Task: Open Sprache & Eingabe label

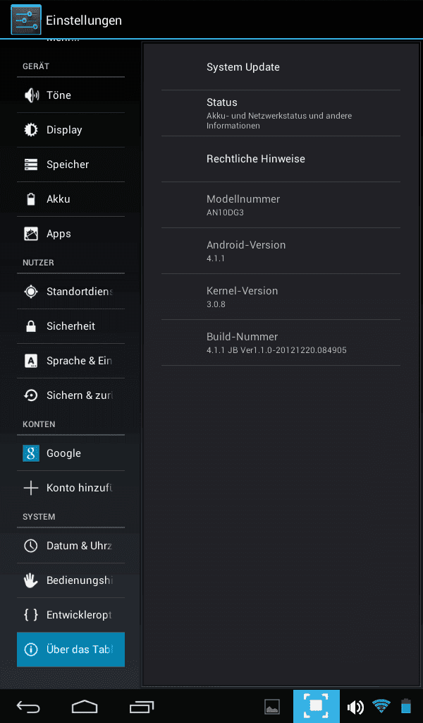Action: pos(79,361)
